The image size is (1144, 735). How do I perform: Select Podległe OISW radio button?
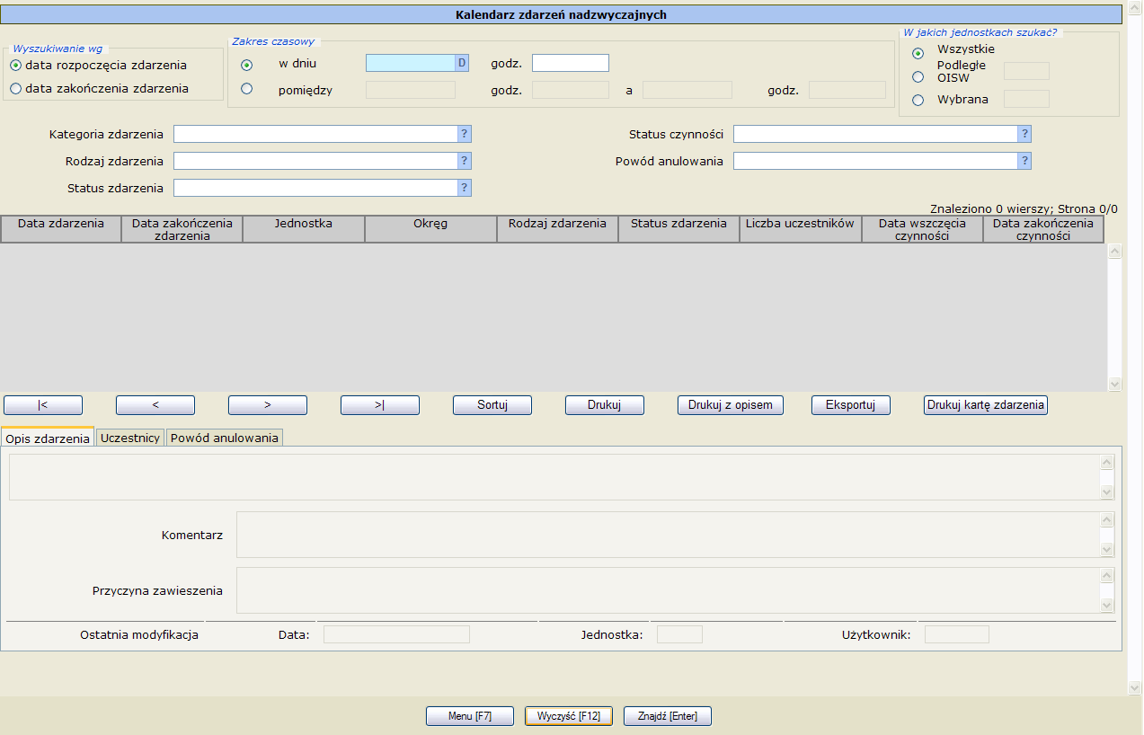click(918, 76)
